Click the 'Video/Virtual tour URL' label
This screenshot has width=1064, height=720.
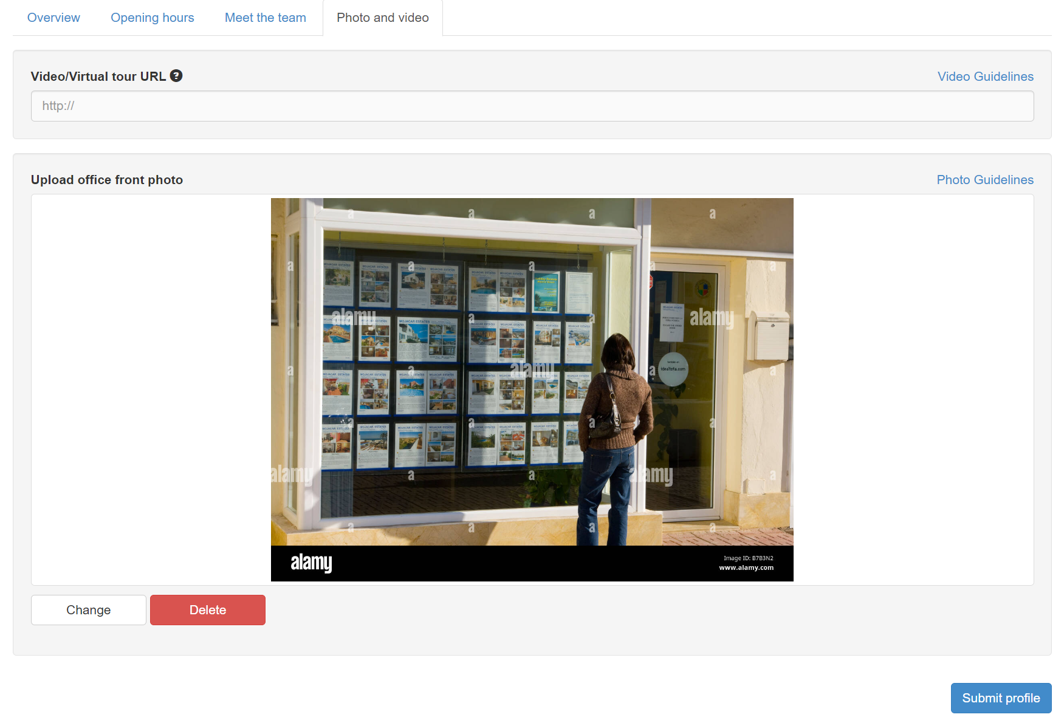(98, 77)
